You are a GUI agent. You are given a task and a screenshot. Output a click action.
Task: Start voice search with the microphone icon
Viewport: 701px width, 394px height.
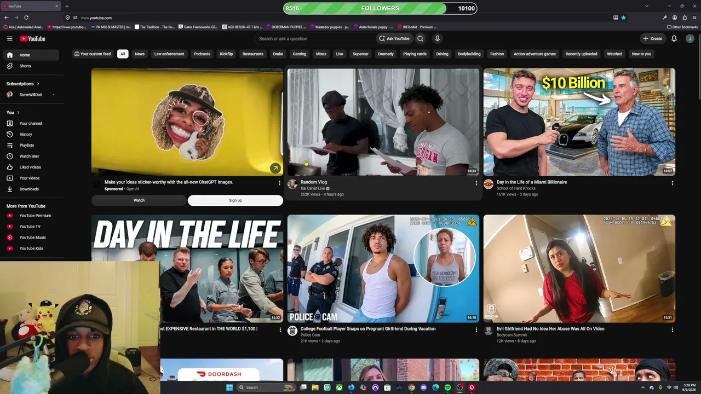point(437,39)
